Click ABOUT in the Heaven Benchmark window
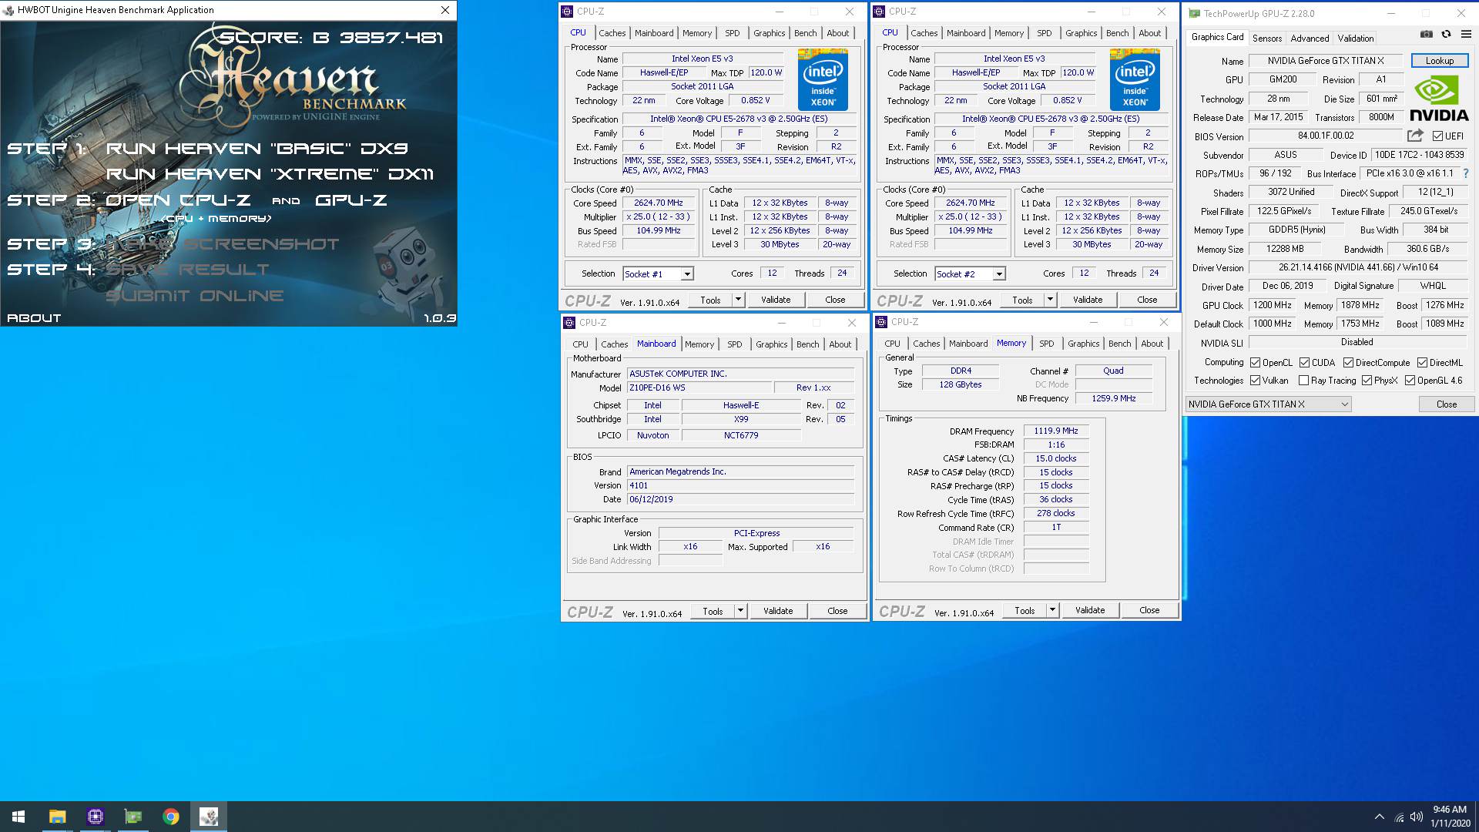The height and width of the screenshot is (832, 1479). 34,317
